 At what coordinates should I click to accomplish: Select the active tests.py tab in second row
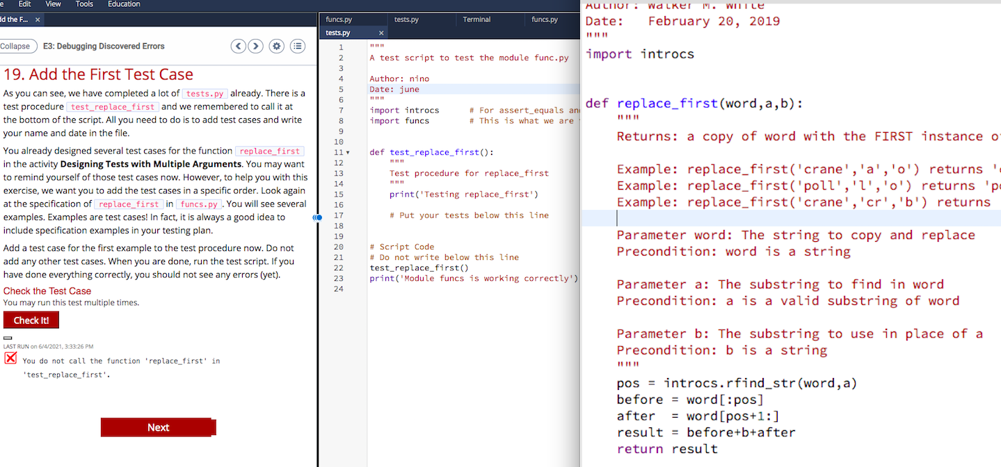[x=353, y=33]
